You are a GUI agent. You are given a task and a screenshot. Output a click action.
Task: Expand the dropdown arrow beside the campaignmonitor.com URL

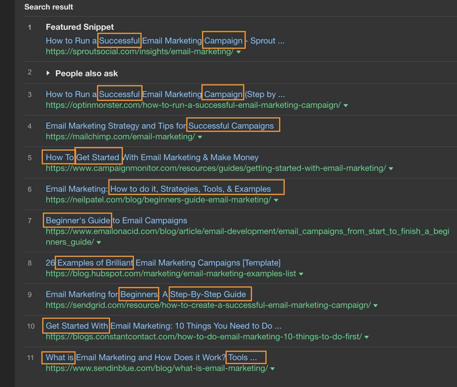pyautogui.click(x=391, y=169)
